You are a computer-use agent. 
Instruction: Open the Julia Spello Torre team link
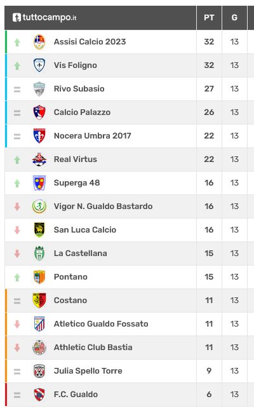[88, 371]
